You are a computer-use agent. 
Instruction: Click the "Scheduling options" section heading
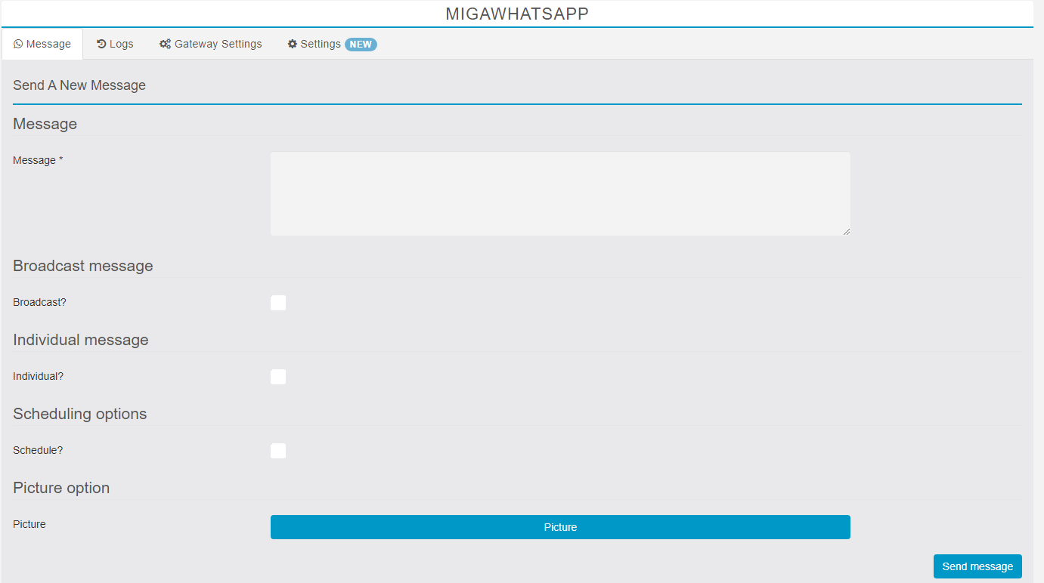[80, 414]
